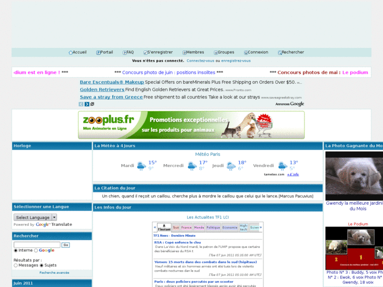
Task: Switch to the Politique news tab
Action: point(213,227)
